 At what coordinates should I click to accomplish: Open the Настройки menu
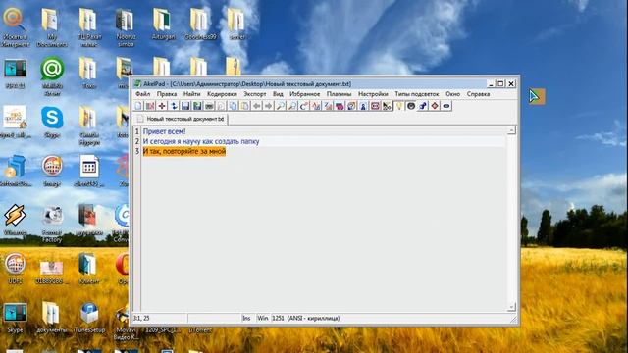pos(373,94)
